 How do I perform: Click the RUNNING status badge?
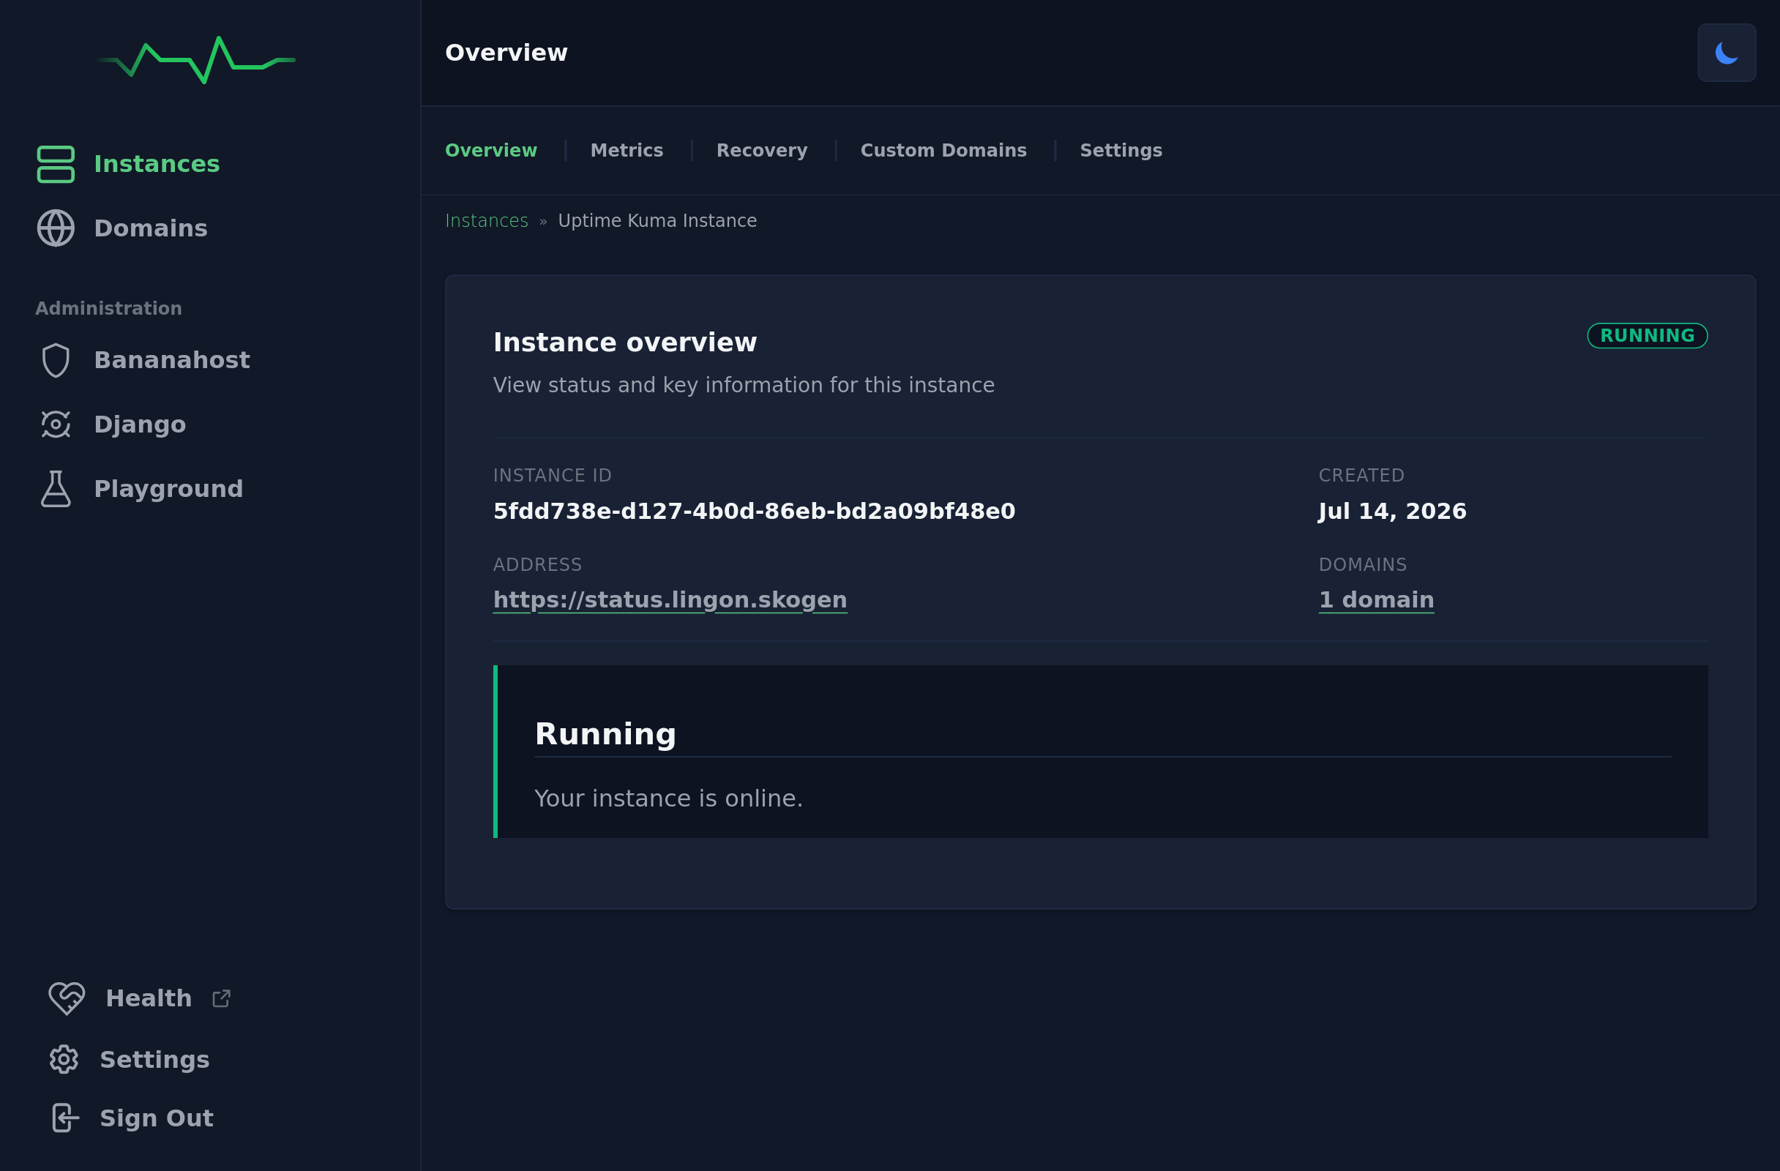pos(1647,336)
